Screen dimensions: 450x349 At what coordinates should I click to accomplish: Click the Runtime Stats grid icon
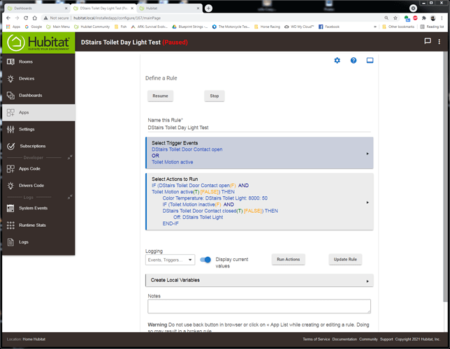(x=10, y=225)
